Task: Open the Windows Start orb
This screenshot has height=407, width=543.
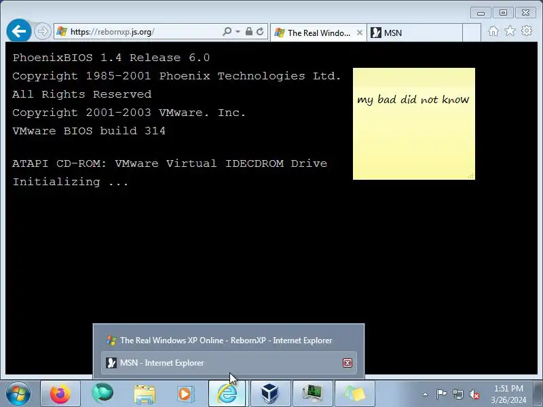Action: (18, 394)
